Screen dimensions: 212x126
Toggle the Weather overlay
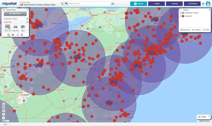tap(196, 30)
